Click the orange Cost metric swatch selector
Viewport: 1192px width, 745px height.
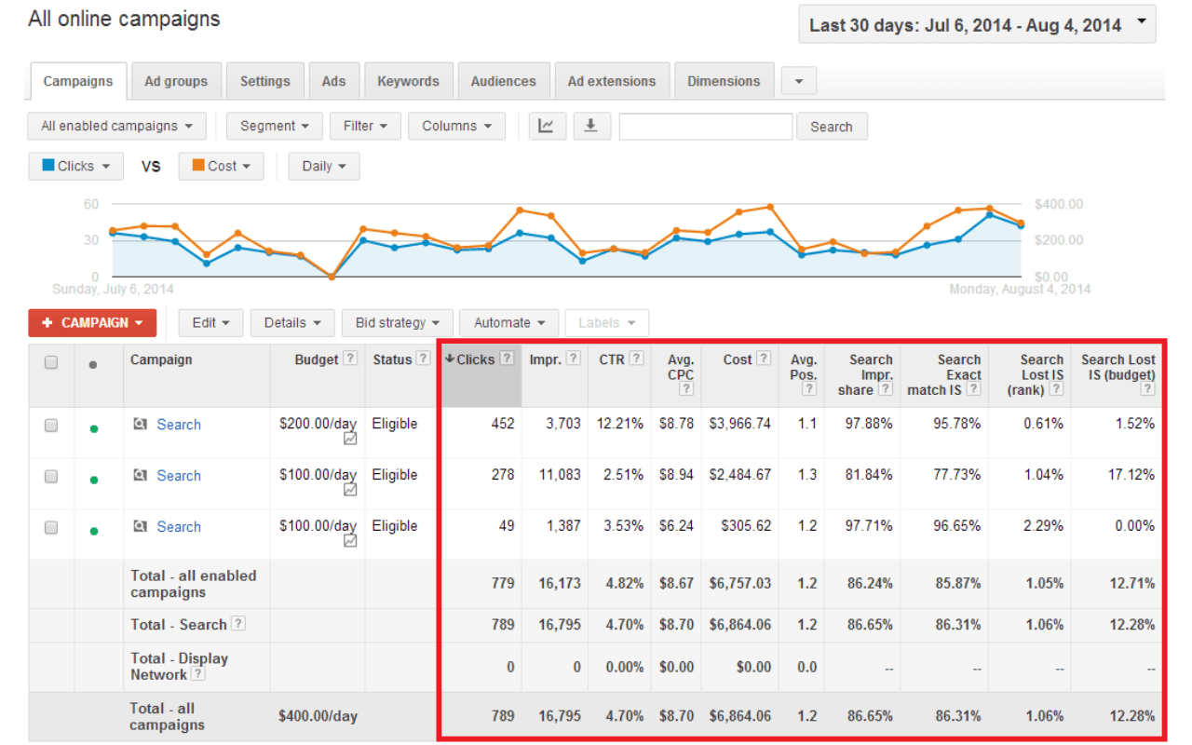(221, 166)
